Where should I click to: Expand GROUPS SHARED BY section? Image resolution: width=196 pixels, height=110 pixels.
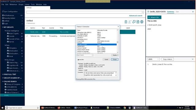click(3, 78)
